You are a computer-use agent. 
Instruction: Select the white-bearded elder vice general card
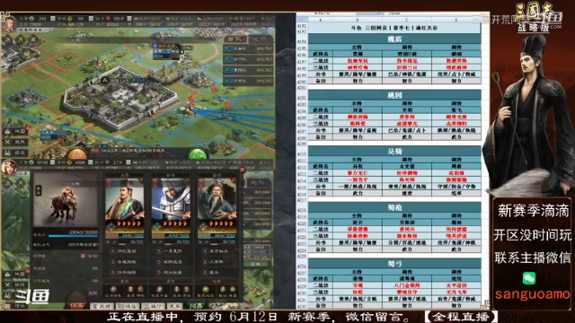click(217, 205)
